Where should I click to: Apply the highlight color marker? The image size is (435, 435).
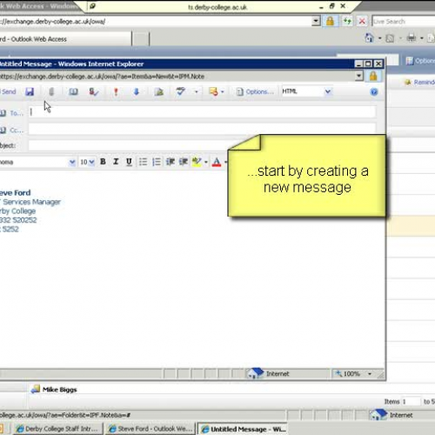(197, 162)
